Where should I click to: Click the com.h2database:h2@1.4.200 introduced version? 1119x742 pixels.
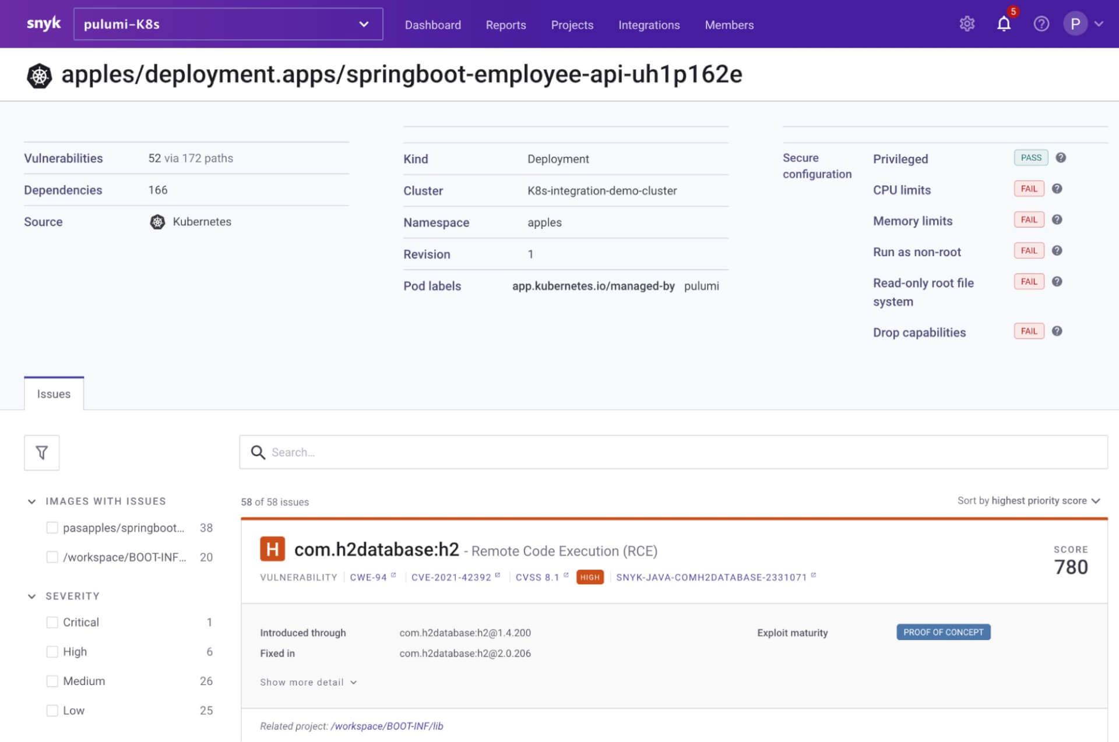465,633
